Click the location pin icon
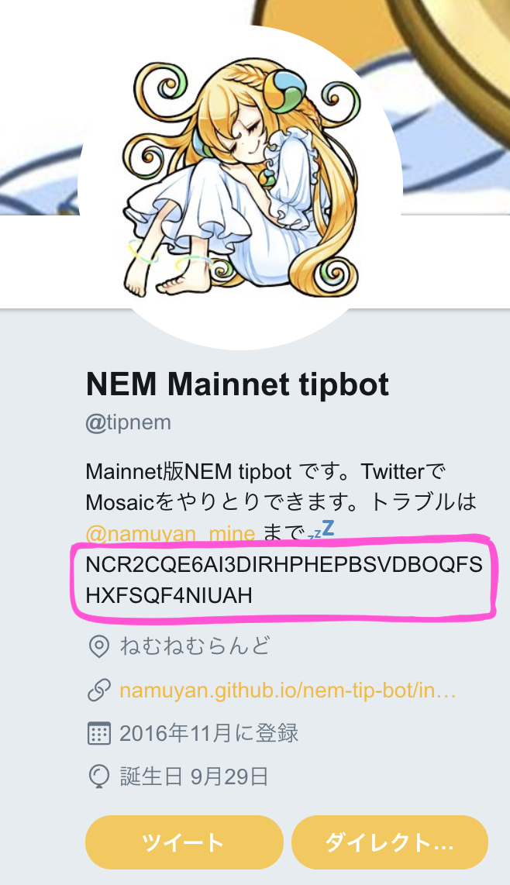 click(99, 646)
